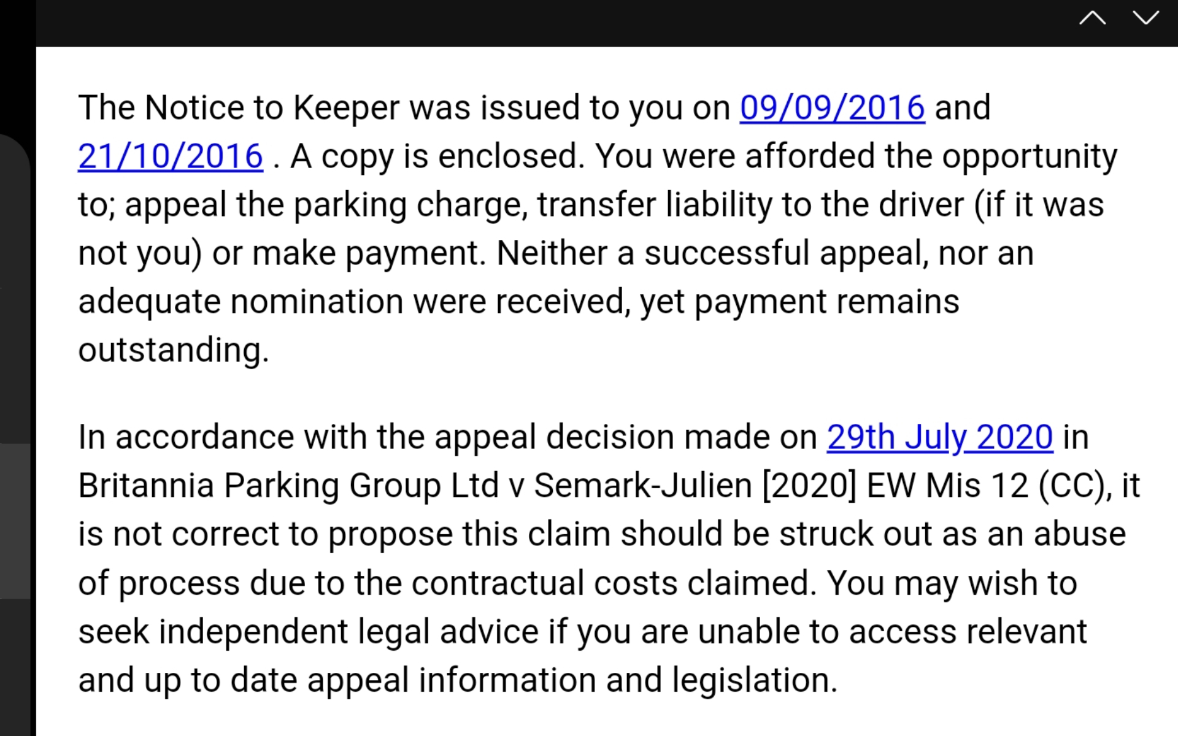Click the phrase "contractual costs claimed"

(x=614, y=583)
